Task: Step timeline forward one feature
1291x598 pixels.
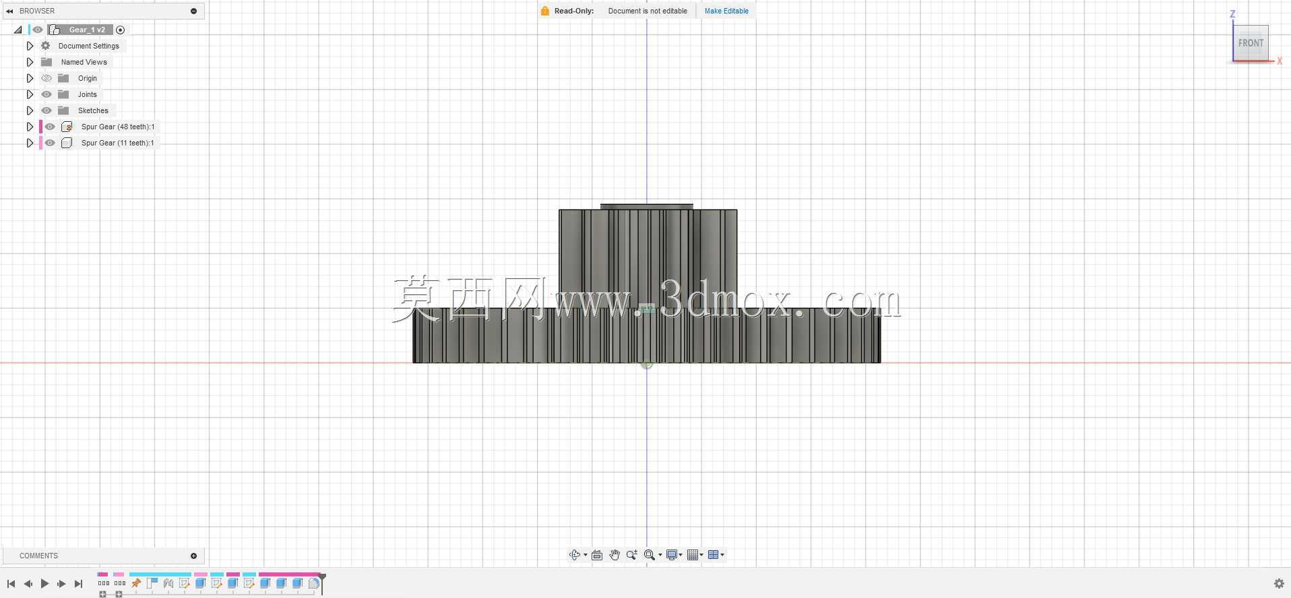Action: click(x=61, y=584)
